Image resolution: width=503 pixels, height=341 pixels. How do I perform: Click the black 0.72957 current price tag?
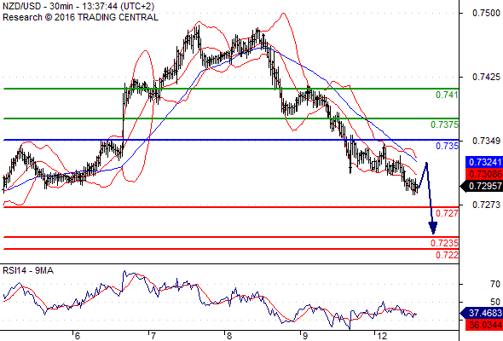coord(483,186)
